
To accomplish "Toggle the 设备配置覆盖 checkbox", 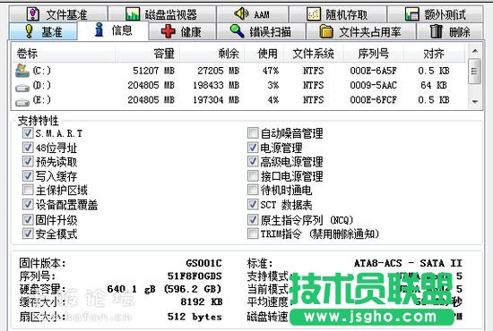I will (28, 205).
